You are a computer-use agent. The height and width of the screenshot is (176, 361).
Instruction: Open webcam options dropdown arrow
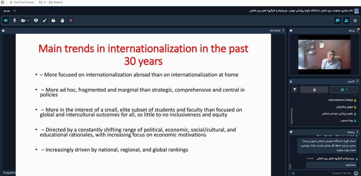[x=28, y=21]
